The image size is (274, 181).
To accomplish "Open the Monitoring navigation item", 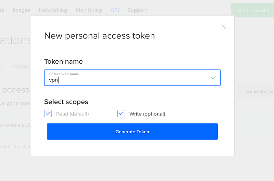I will [x=89, y=10].
